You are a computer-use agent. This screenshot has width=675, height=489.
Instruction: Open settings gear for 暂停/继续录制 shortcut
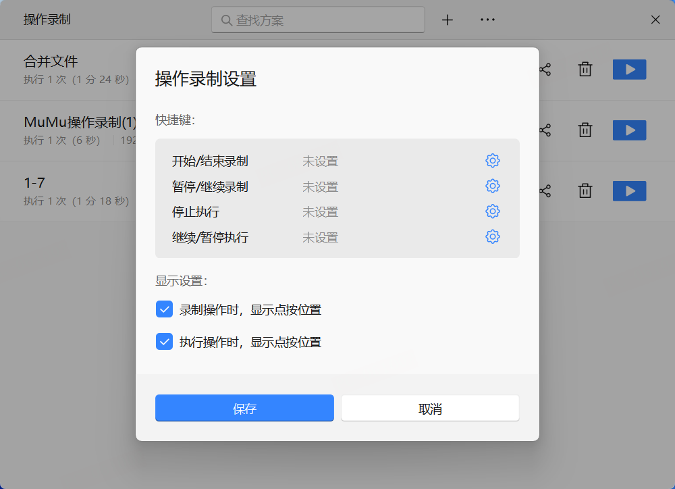pos(493,186)
